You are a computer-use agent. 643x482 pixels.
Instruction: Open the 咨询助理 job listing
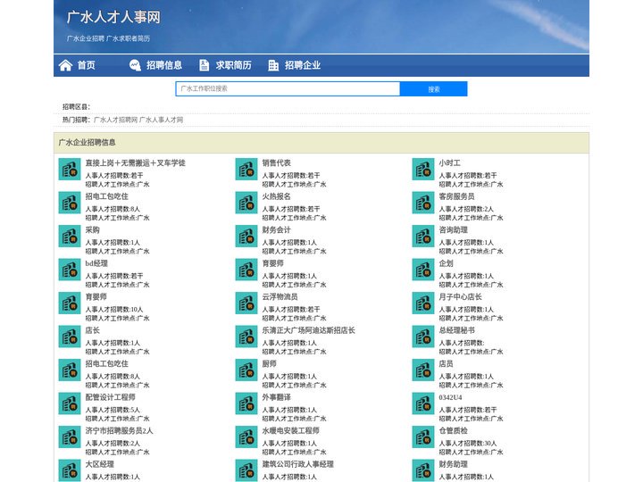(x=453, y=230)
